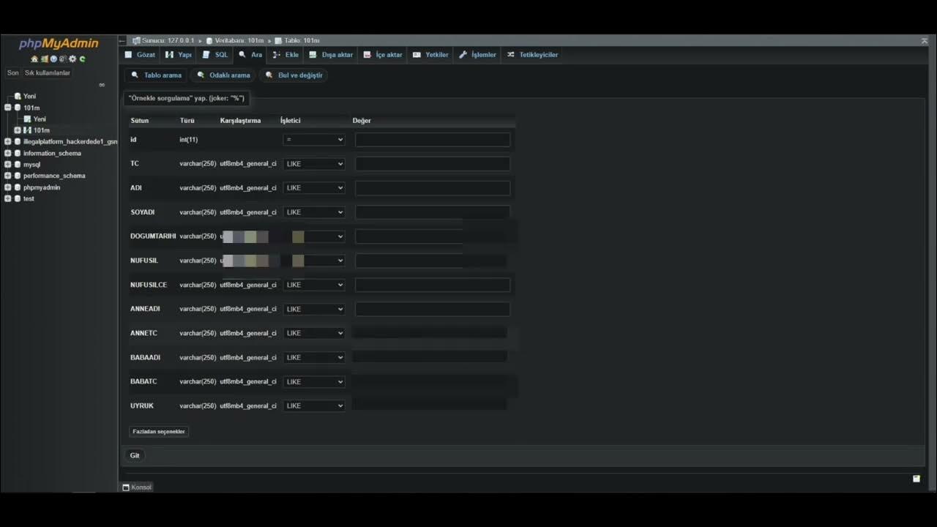Click database icon beside mysql
937x527 pixels.
18,165
